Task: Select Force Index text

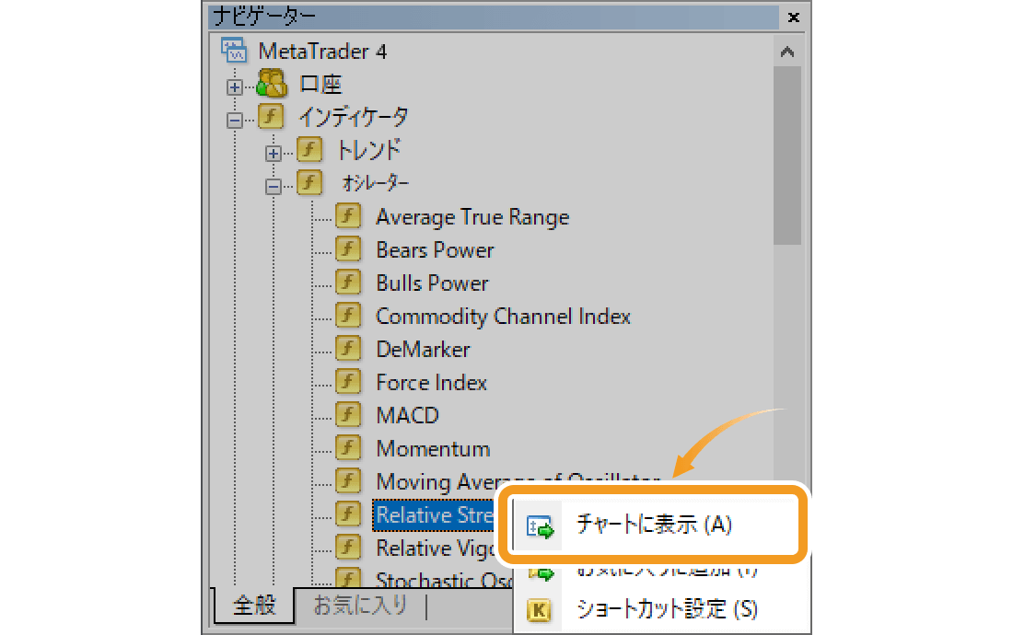Action: [432, 382]
